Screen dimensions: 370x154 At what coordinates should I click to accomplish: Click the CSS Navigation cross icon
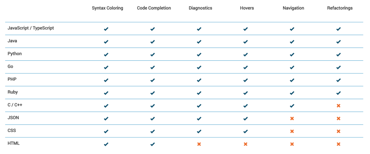click(292, 131)
